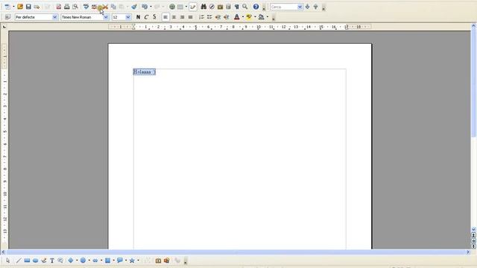Click the Find Next down arrow
Viewport: 477px width, 268px height.
[308, 7]
